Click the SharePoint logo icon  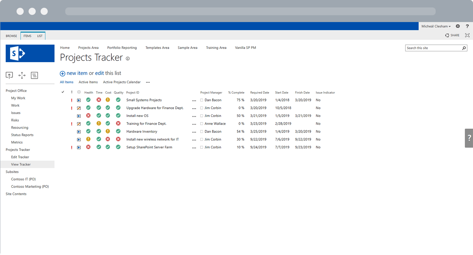30,53
